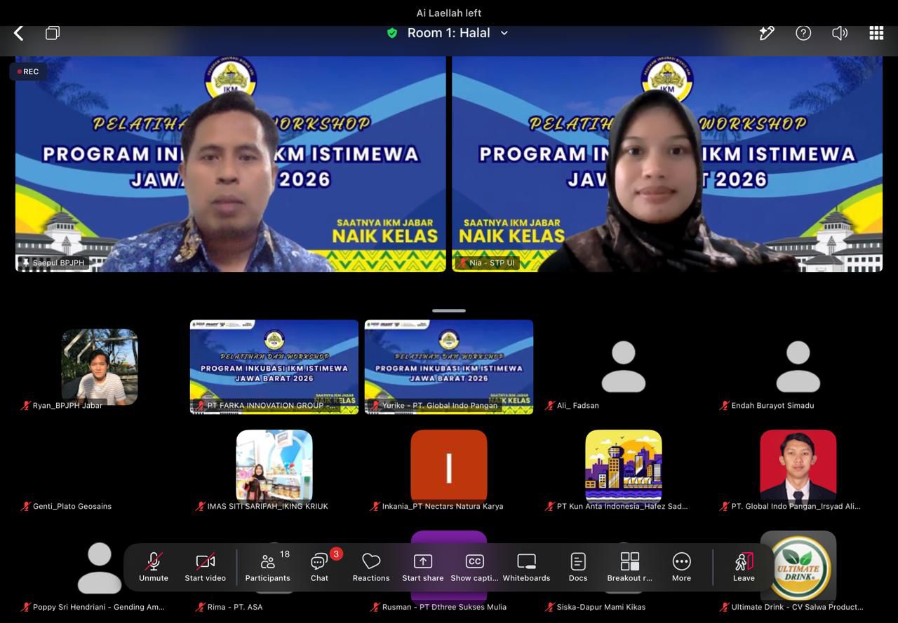
Task: Click muted mic icon beside Poppy Sri Hendriani
Action: [x=26, y=607]
